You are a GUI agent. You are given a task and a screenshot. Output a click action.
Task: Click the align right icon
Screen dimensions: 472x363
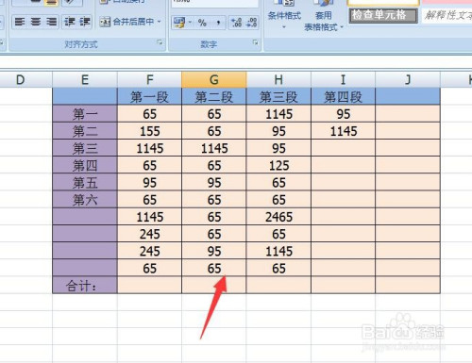point(51,22)
